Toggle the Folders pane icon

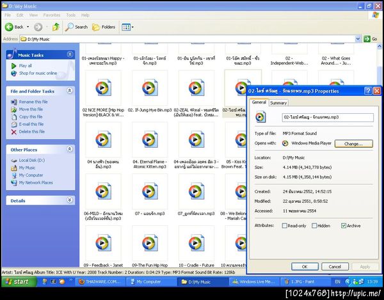tap(96, 27)
